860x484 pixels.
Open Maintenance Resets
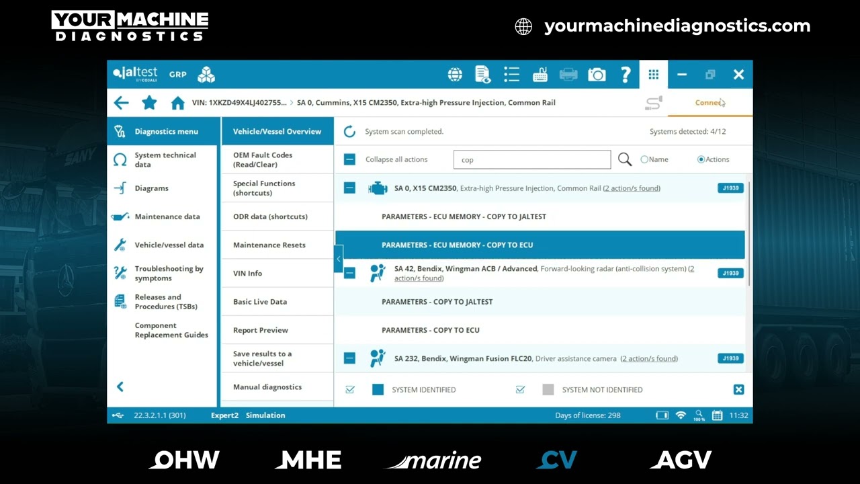click(277, 245)
